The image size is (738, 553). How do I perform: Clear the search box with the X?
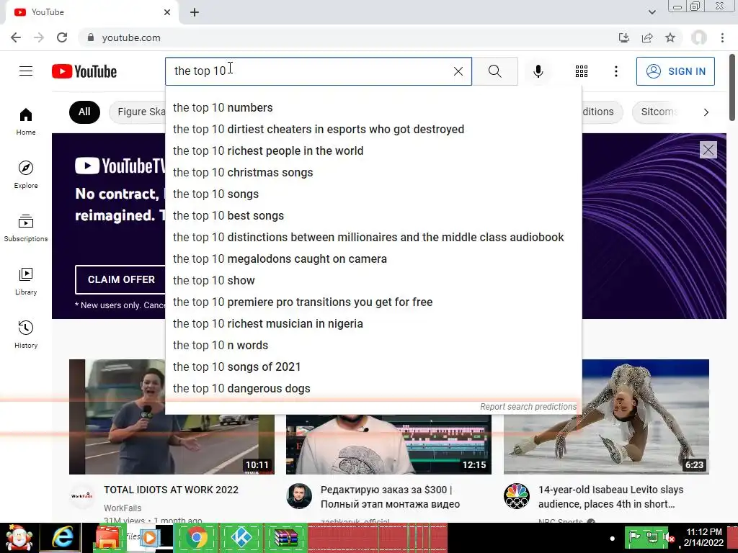click(458, 71)
